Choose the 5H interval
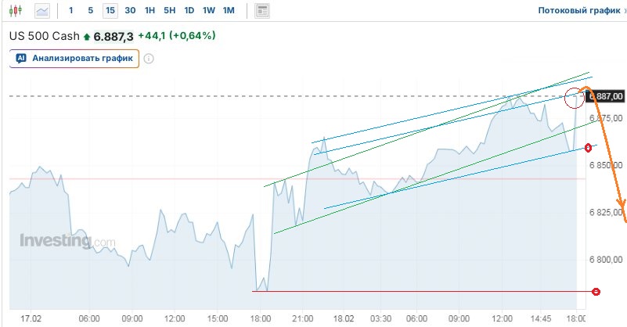627x327 pixels. pyautogui.click(x=169, y=11)
